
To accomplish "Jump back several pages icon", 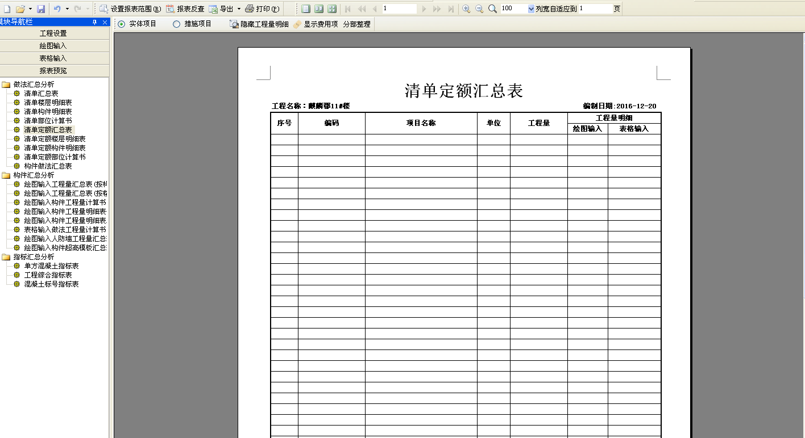I will pos(362,9).
